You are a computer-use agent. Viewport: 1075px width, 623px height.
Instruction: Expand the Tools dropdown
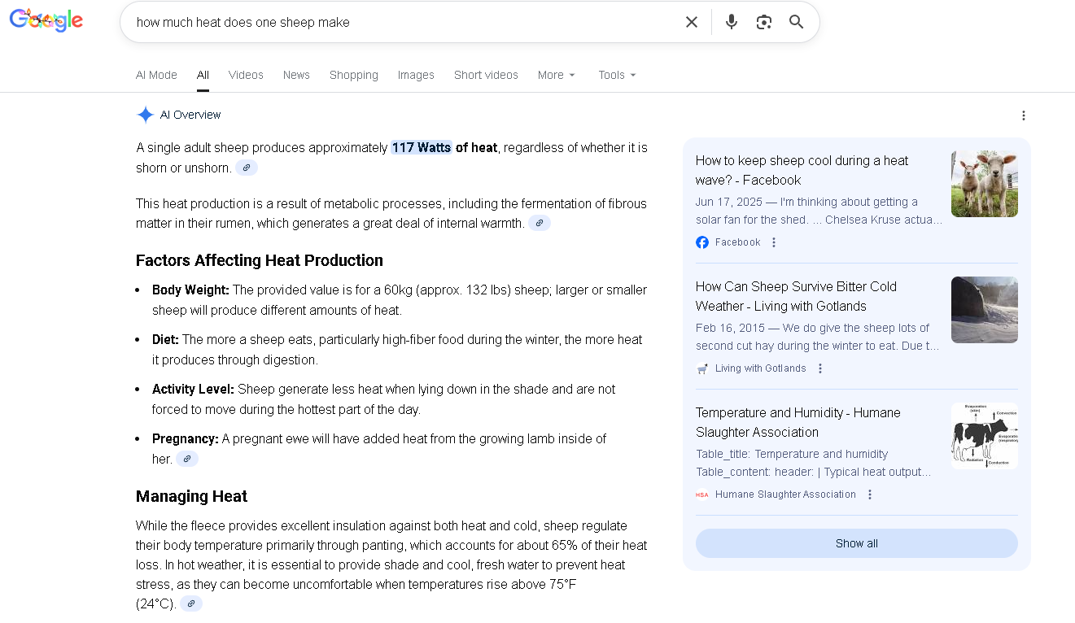pos(617,75)
